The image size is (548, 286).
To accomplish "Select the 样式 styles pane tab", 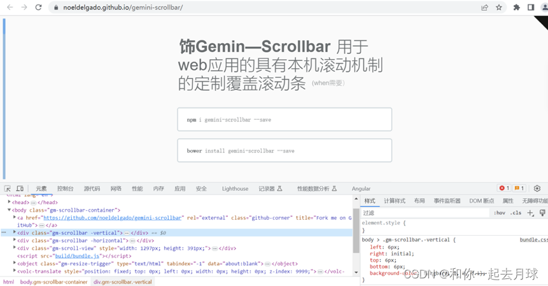I will (x=370, y=201).
